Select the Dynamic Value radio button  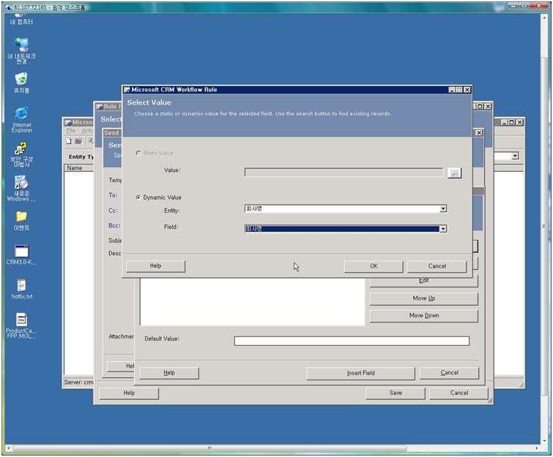(x=138, y=197)
